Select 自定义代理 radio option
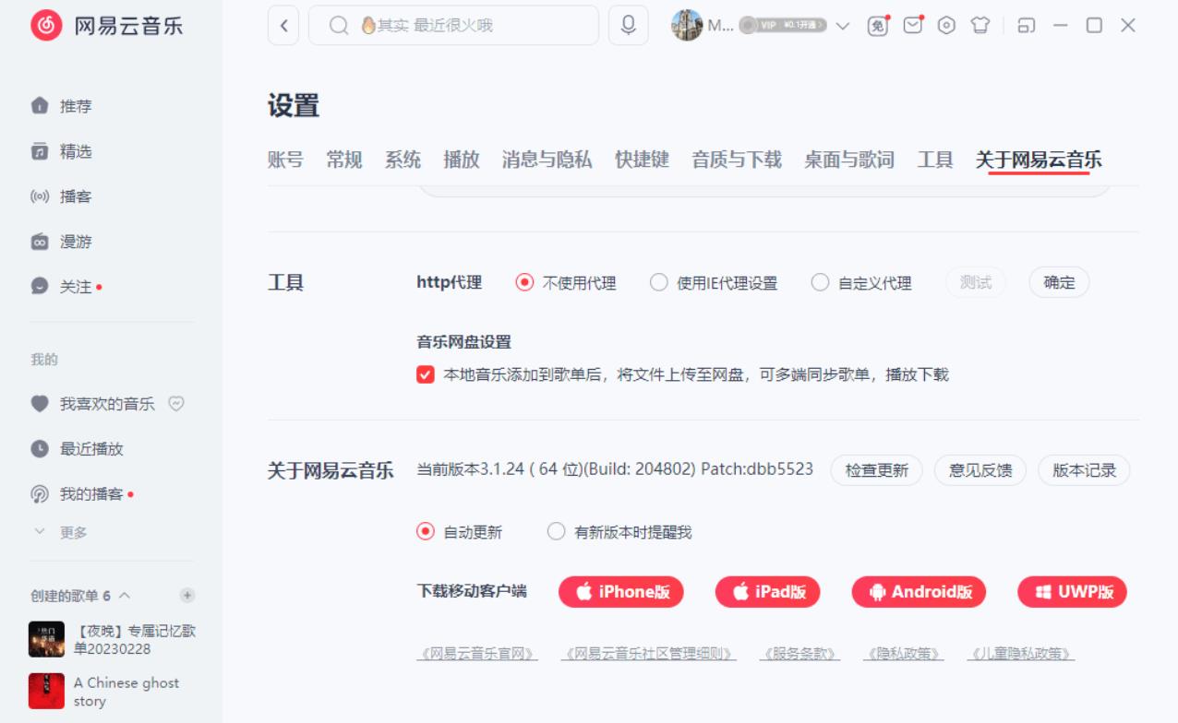The width and height of the screenshot is (1178, 723). click(820, 282)
